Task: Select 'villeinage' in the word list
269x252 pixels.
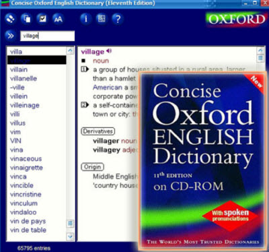Action: (x=25, y=105)
